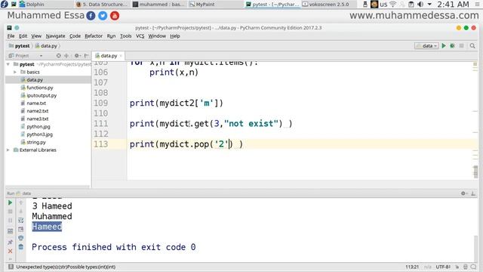Click data.py breadcrumb in navigation bar
This screenshot has height=272, width=483.
46,46
